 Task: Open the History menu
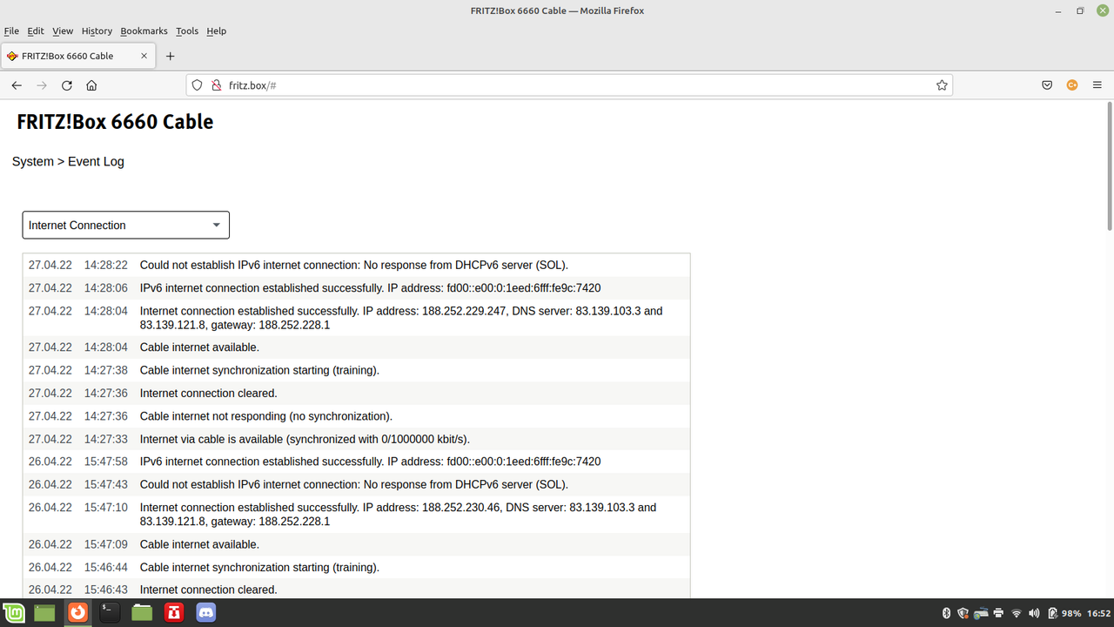click(97, 30)
